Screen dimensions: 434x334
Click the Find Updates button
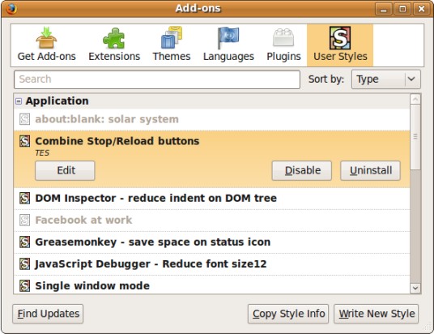click(x=48, y=314)
